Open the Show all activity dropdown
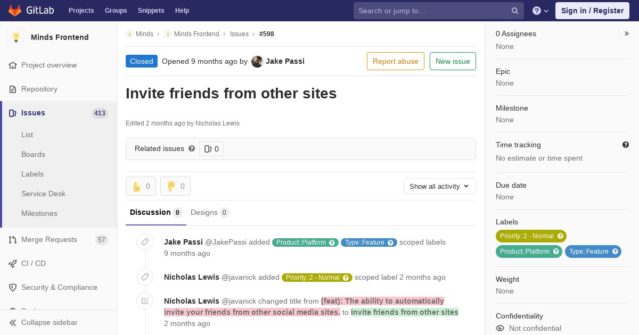 [440, 186]
